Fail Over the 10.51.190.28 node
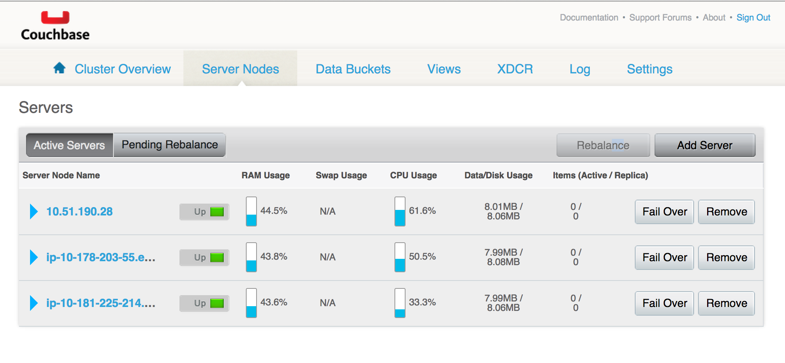Screen dimensions: 785x363 [664, 212]
